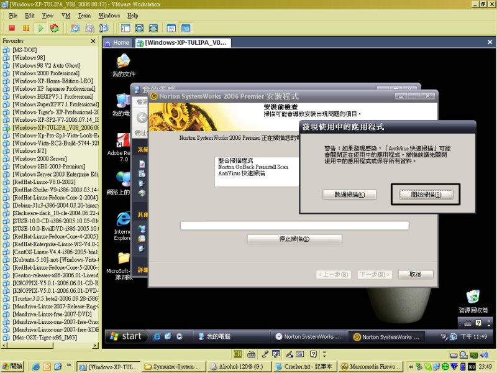Select [RedHat-Linux-V8.0-2002] in Favorites
This screenshot has height=373, width=497.
click(x=44, y=182)
